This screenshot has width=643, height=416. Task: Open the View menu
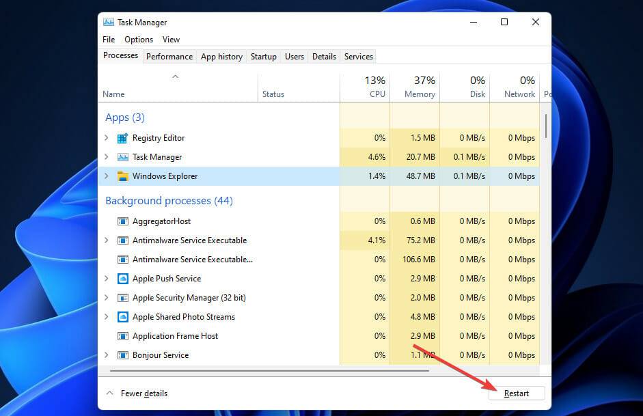click(171, 40)
